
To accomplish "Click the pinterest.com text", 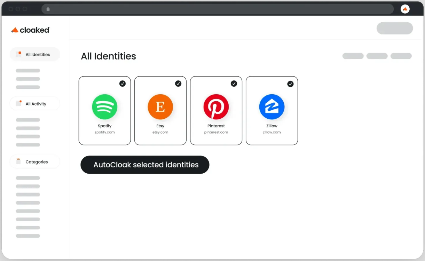I will click(216, 132).
